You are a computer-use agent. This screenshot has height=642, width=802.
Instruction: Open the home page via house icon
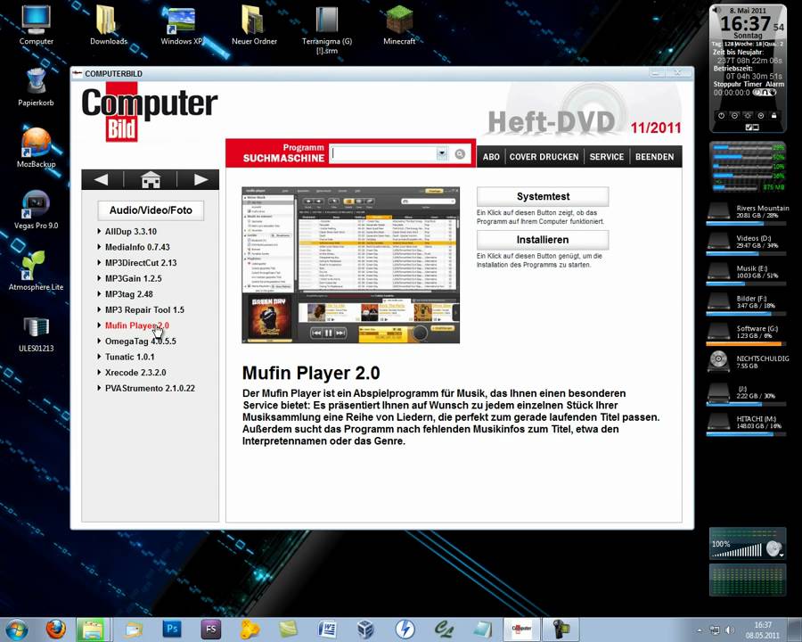pos(151,180)
